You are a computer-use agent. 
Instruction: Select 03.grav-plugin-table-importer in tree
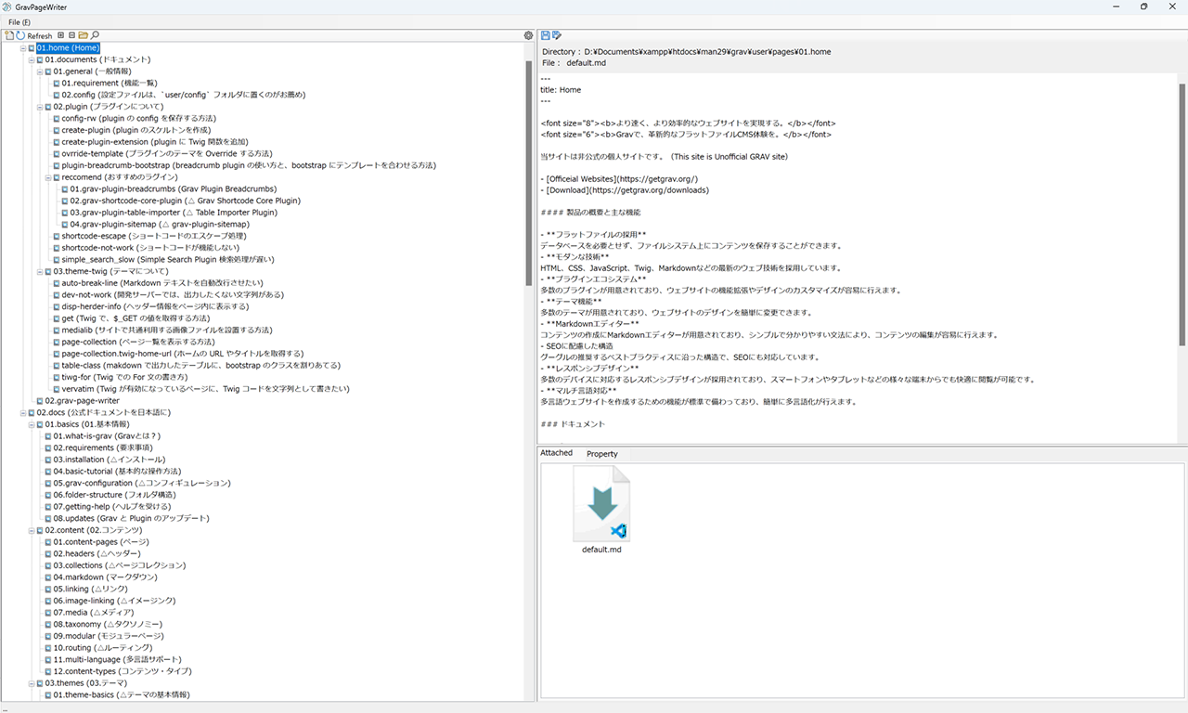pyautogui.click(x=174, y=213)
